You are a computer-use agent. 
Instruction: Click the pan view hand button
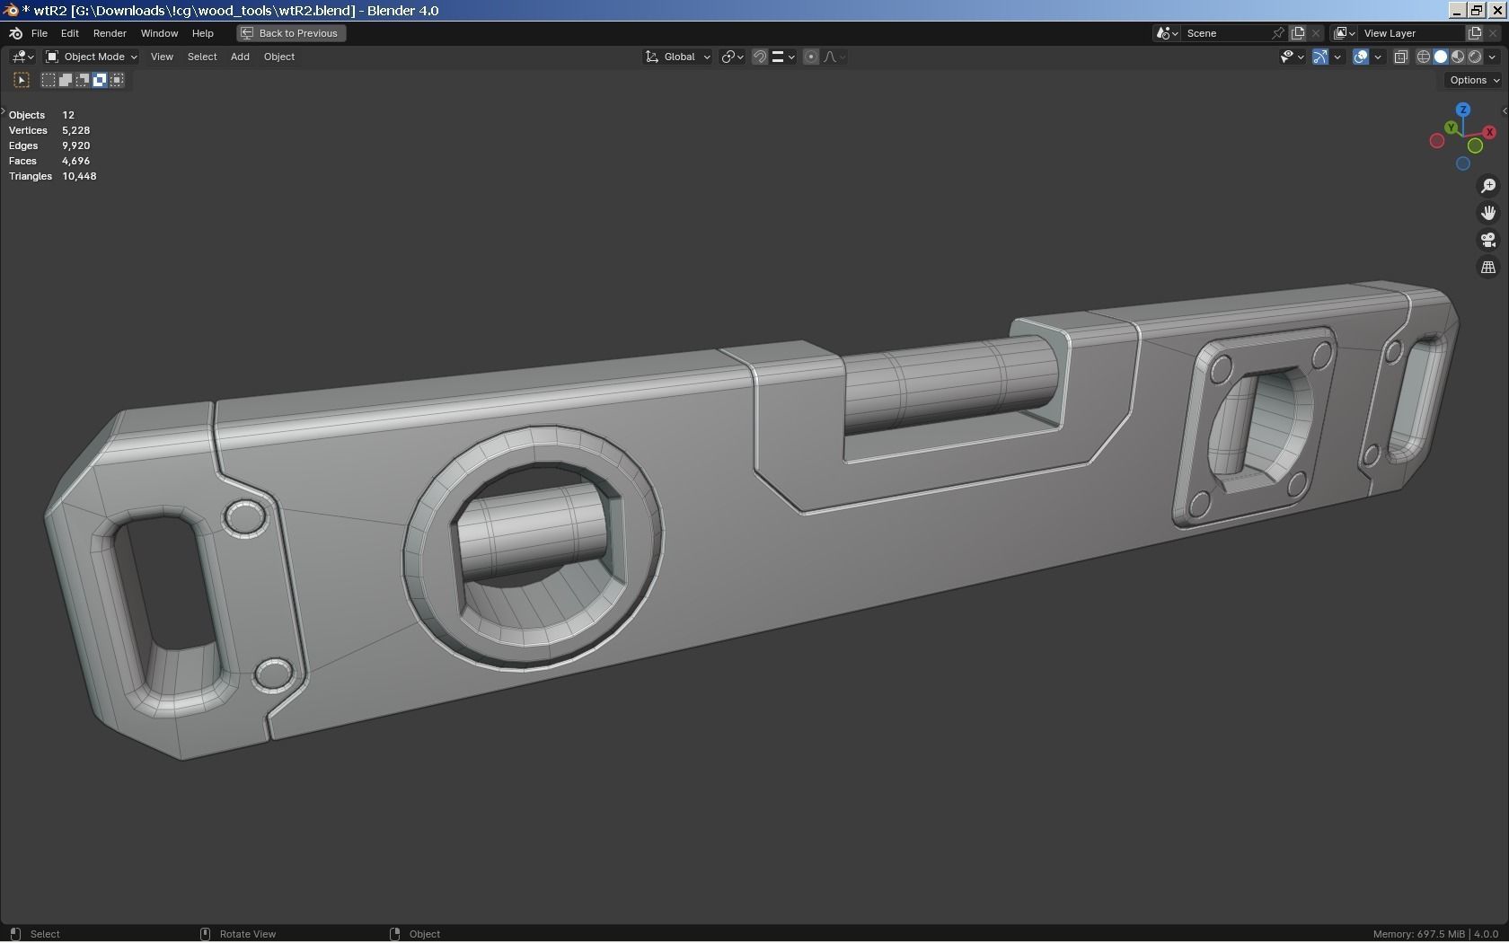point(1488,213)
